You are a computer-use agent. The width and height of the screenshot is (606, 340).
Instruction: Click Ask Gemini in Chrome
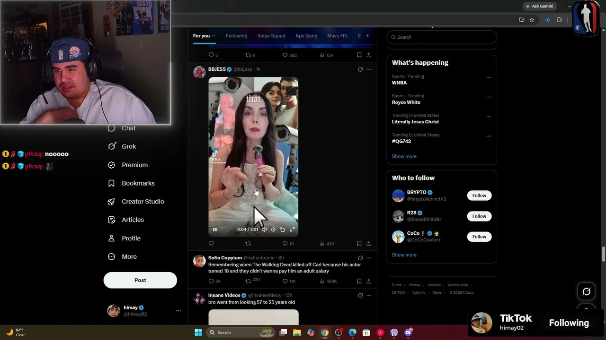[x=539, y=6]
